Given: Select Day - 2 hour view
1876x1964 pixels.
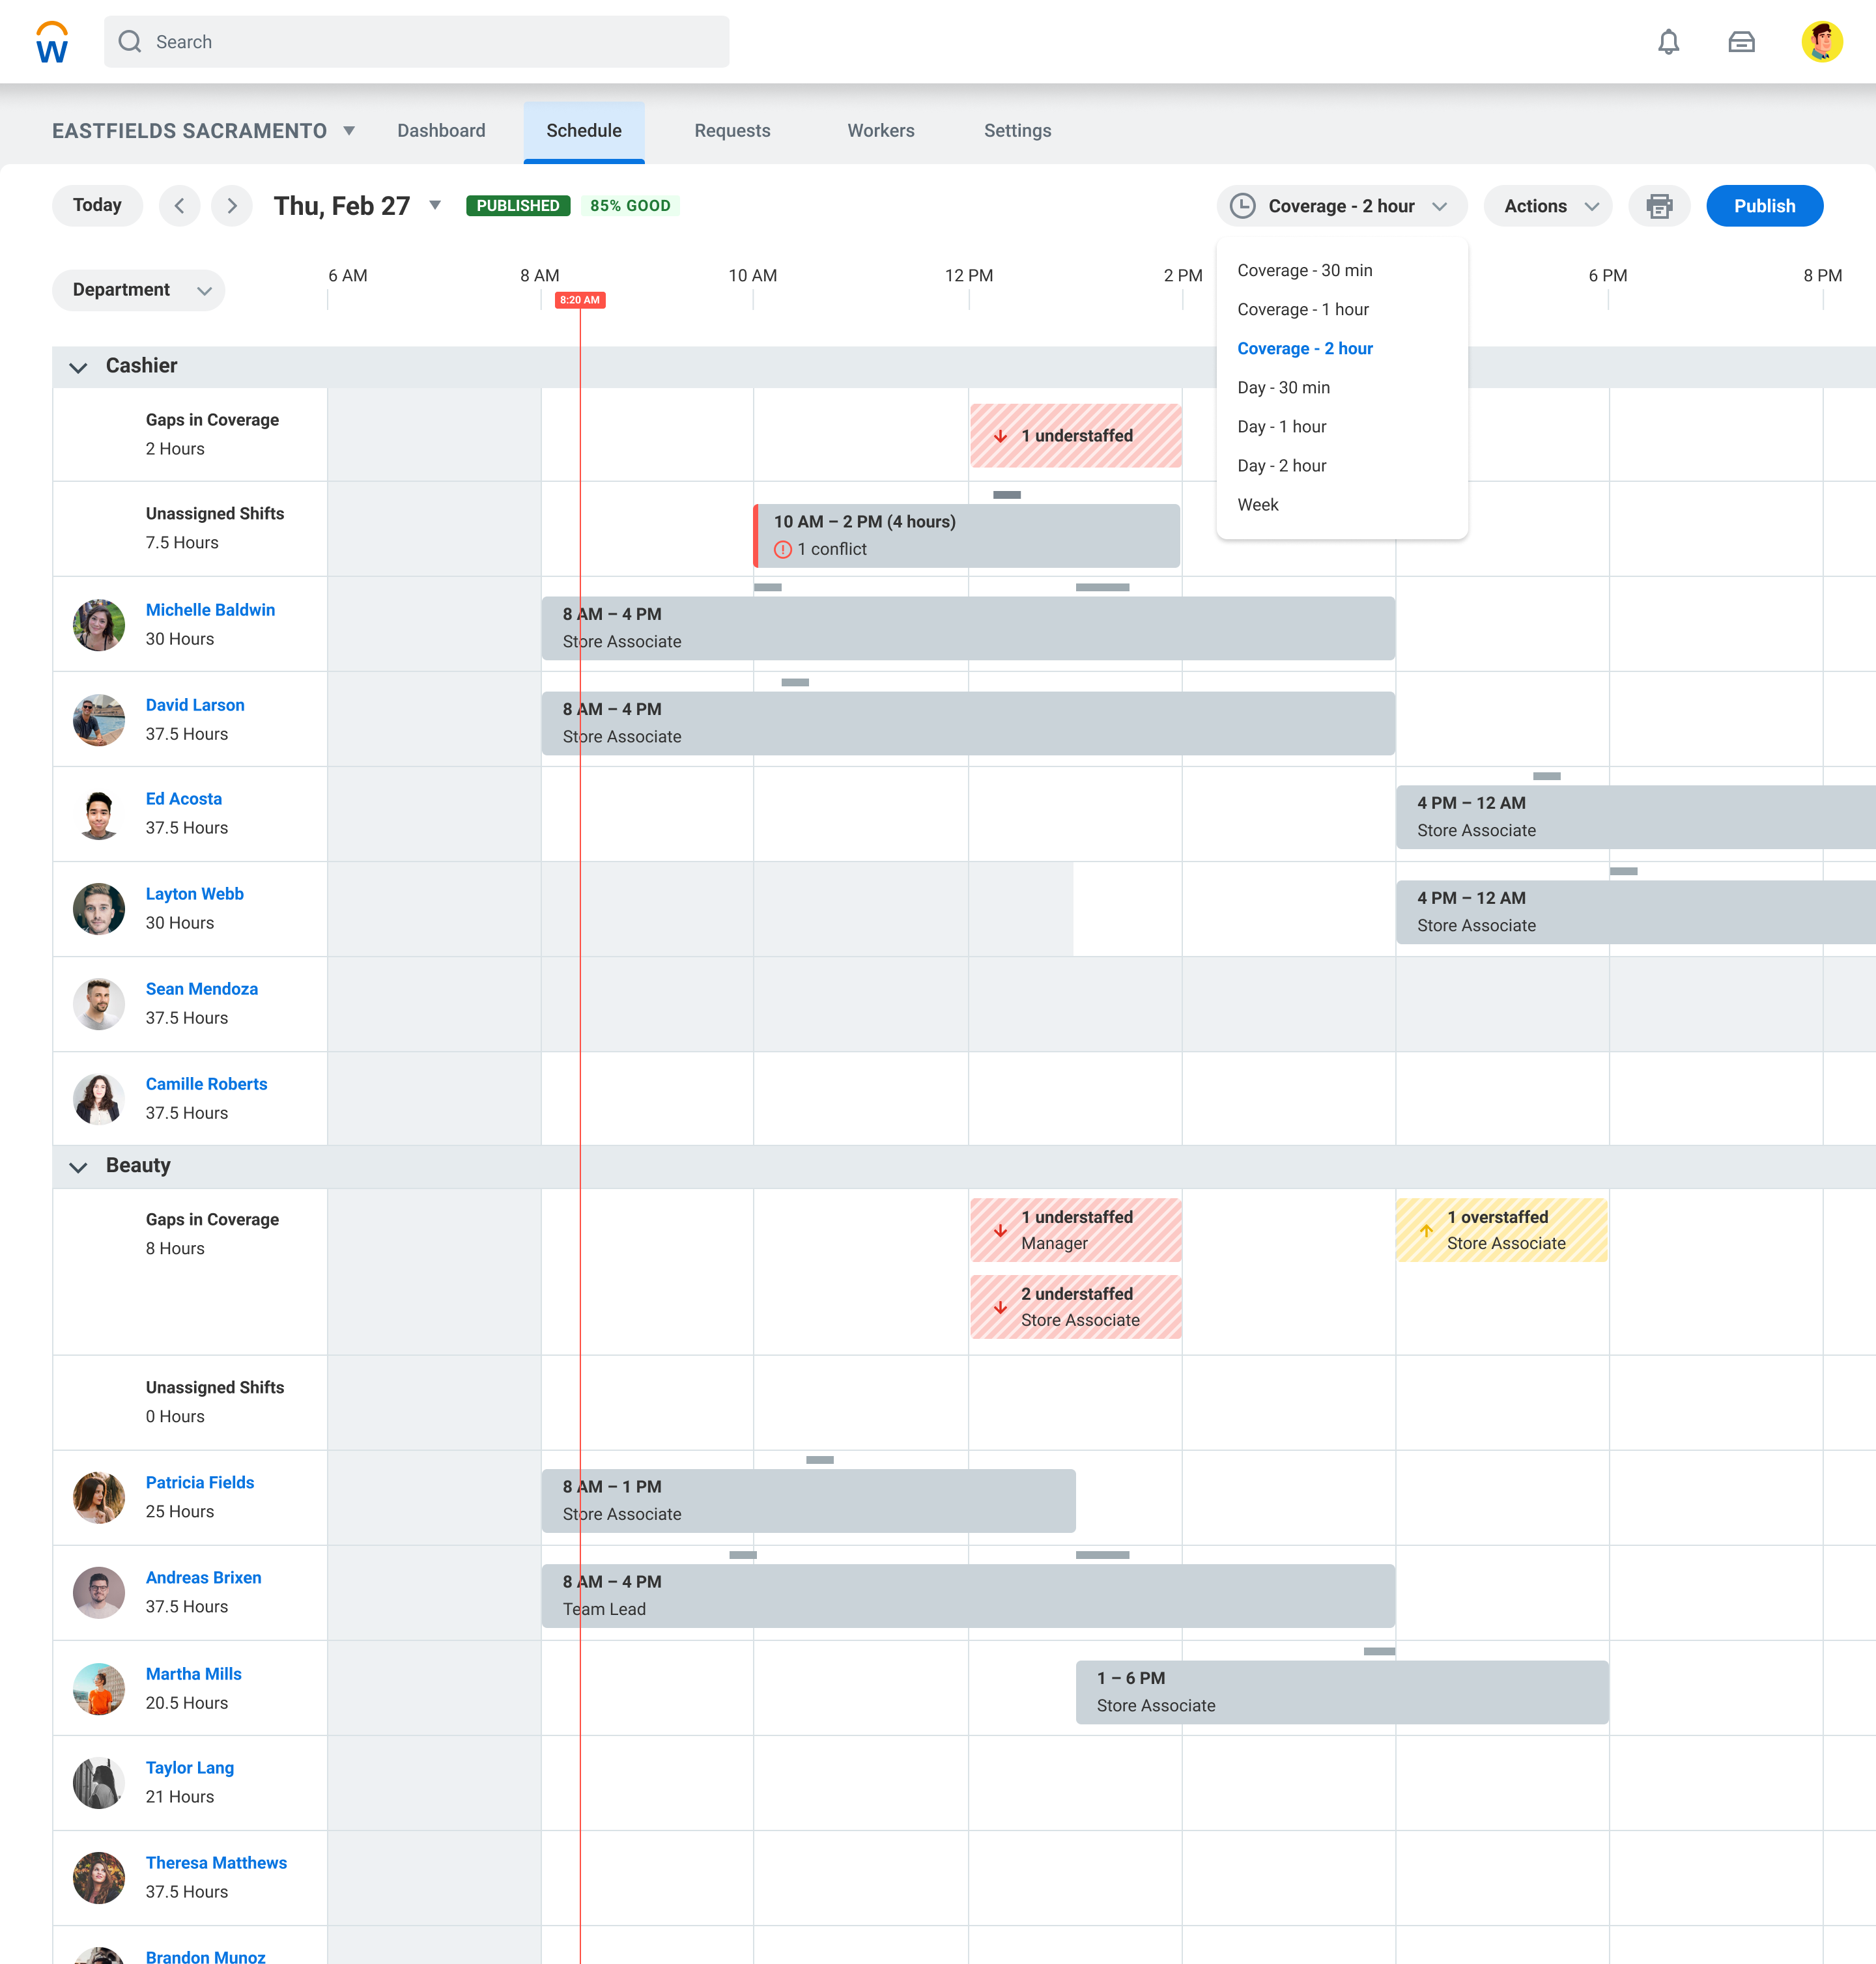Looking at the screenshot, I should point(1281,466).
